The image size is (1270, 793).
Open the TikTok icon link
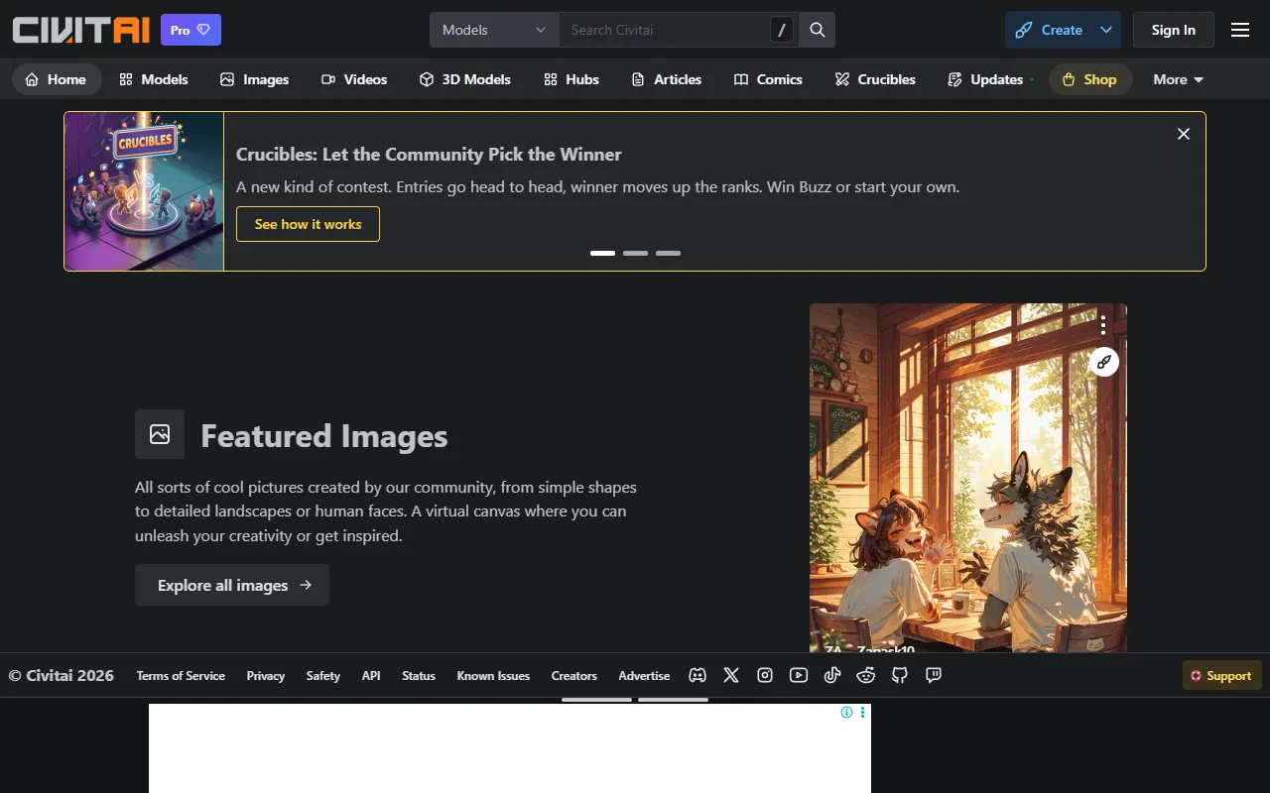832,675
